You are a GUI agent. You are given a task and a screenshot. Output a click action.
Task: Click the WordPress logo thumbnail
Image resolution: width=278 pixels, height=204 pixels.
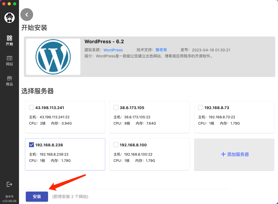[x=53, y=57]
